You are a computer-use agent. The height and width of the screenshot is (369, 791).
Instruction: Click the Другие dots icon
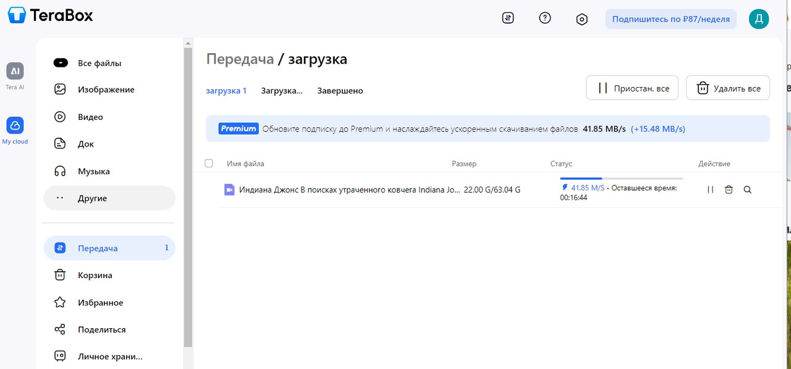coord(60,198)
